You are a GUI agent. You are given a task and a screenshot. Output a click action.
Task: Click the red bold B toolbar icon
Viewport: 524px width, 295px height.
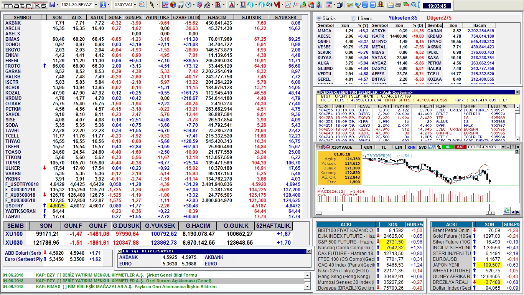218,5
